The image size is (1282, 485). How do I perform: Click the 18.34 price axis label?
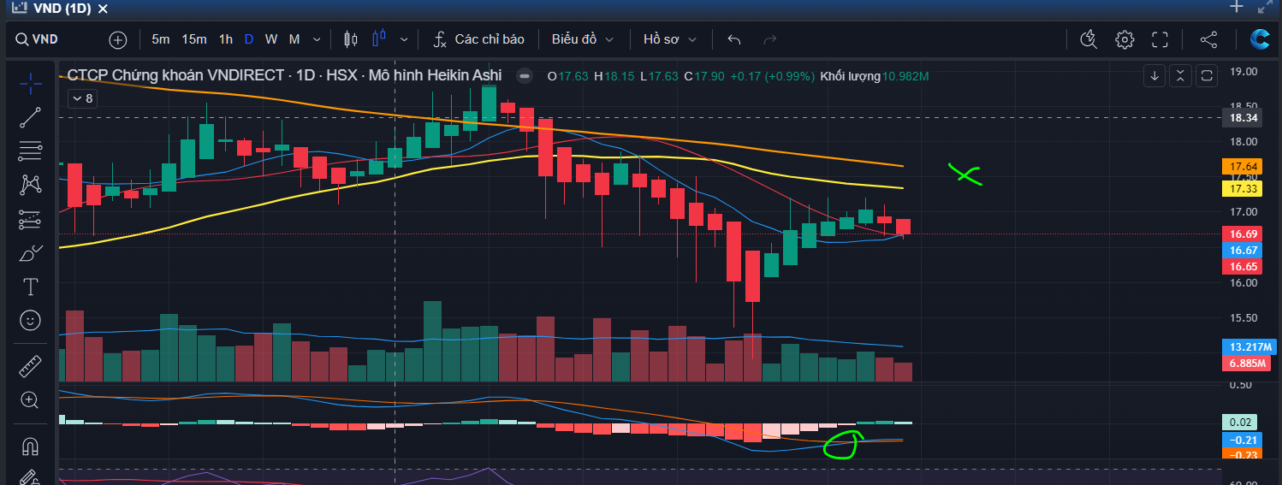tap(1243, 118)
